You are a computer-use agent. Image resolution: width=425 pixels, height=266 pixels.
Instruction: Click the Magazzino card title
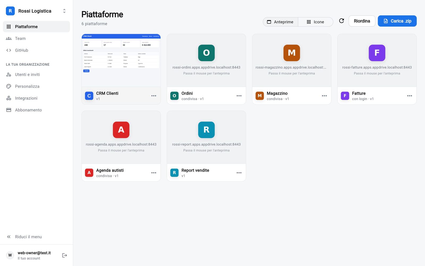pyautogui.click(x=277, y=93)
